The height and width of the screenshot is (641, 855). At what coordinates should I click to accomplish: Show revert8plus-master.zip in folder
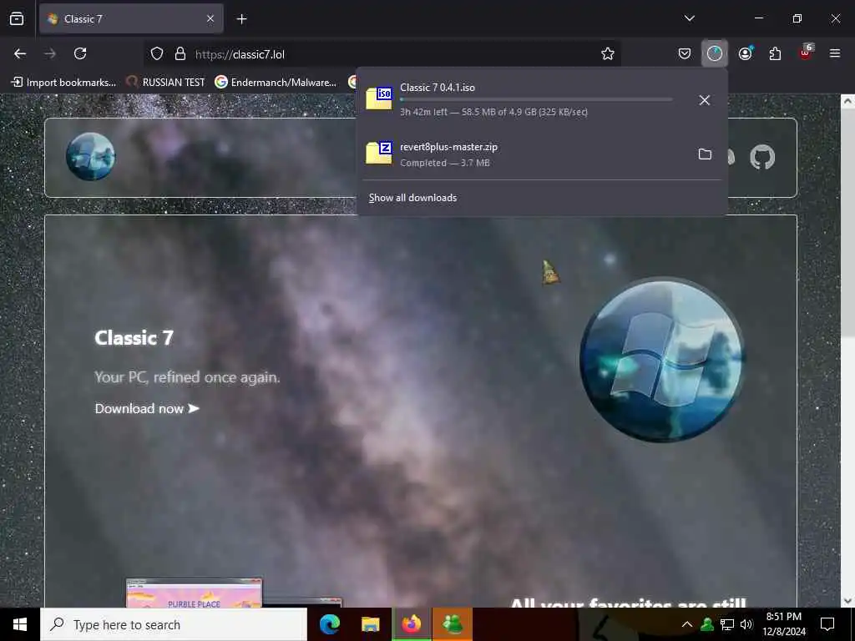coord(705,154)
